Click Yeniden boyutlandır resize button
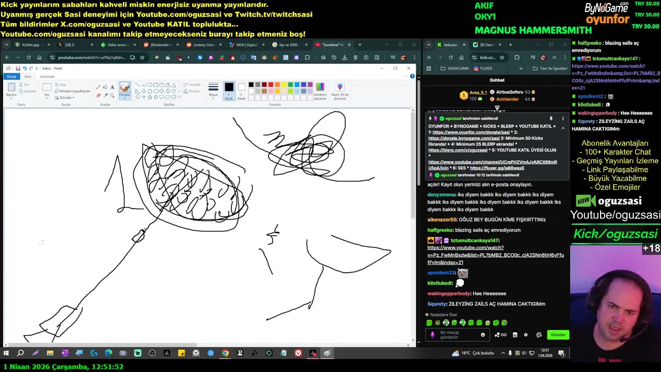 point(71,91)
